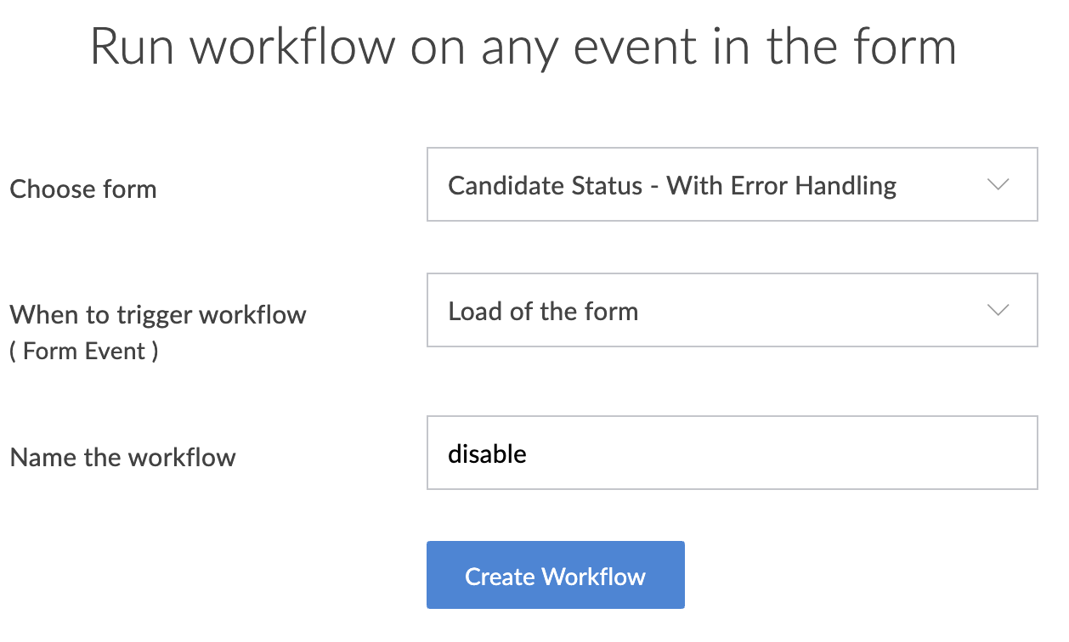The height and width of the screenshot is (642, 1069).
Task: Select the 'Candidate Status - With Error Handling' value
Action: (671, 185)
